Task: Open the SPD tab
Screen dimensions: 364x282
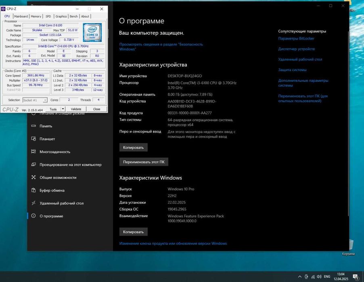Action: click(48, 16)
